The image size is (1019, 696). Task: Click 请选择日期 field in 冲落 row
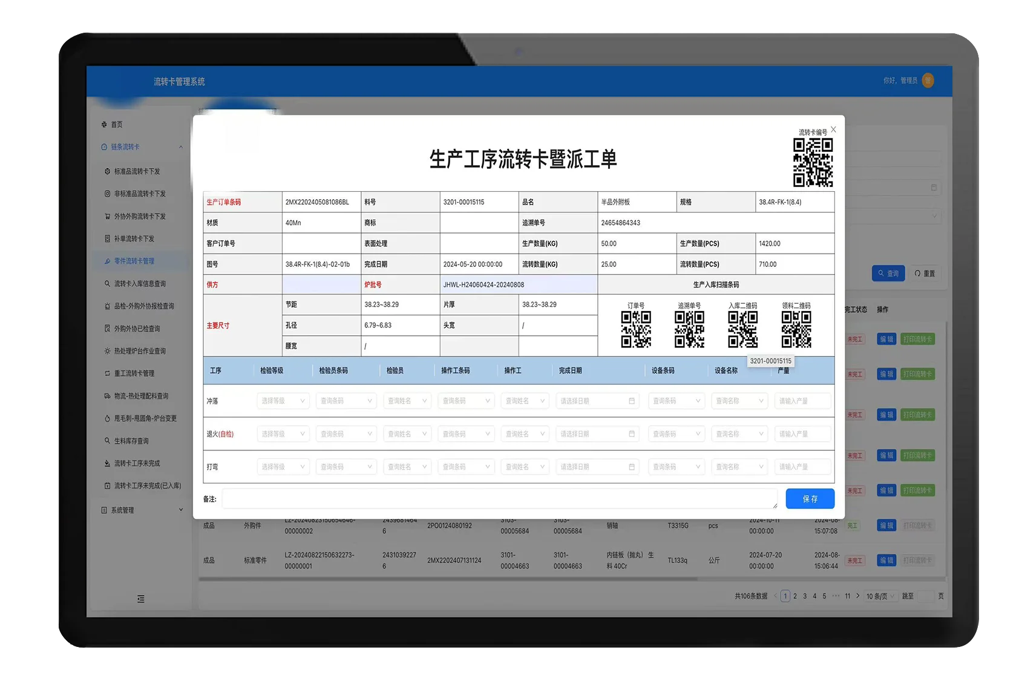(597, 401)
